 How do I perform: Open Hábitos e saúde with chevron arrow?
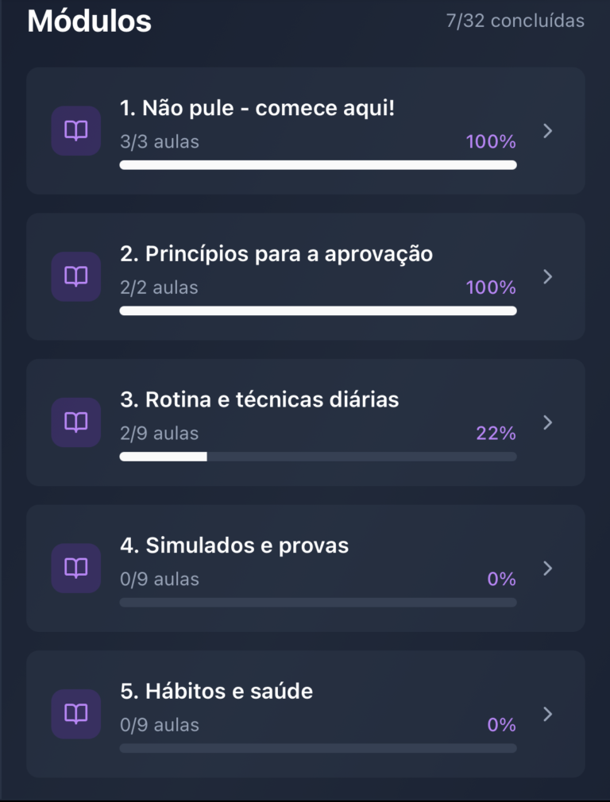click(x=547, y=714)
